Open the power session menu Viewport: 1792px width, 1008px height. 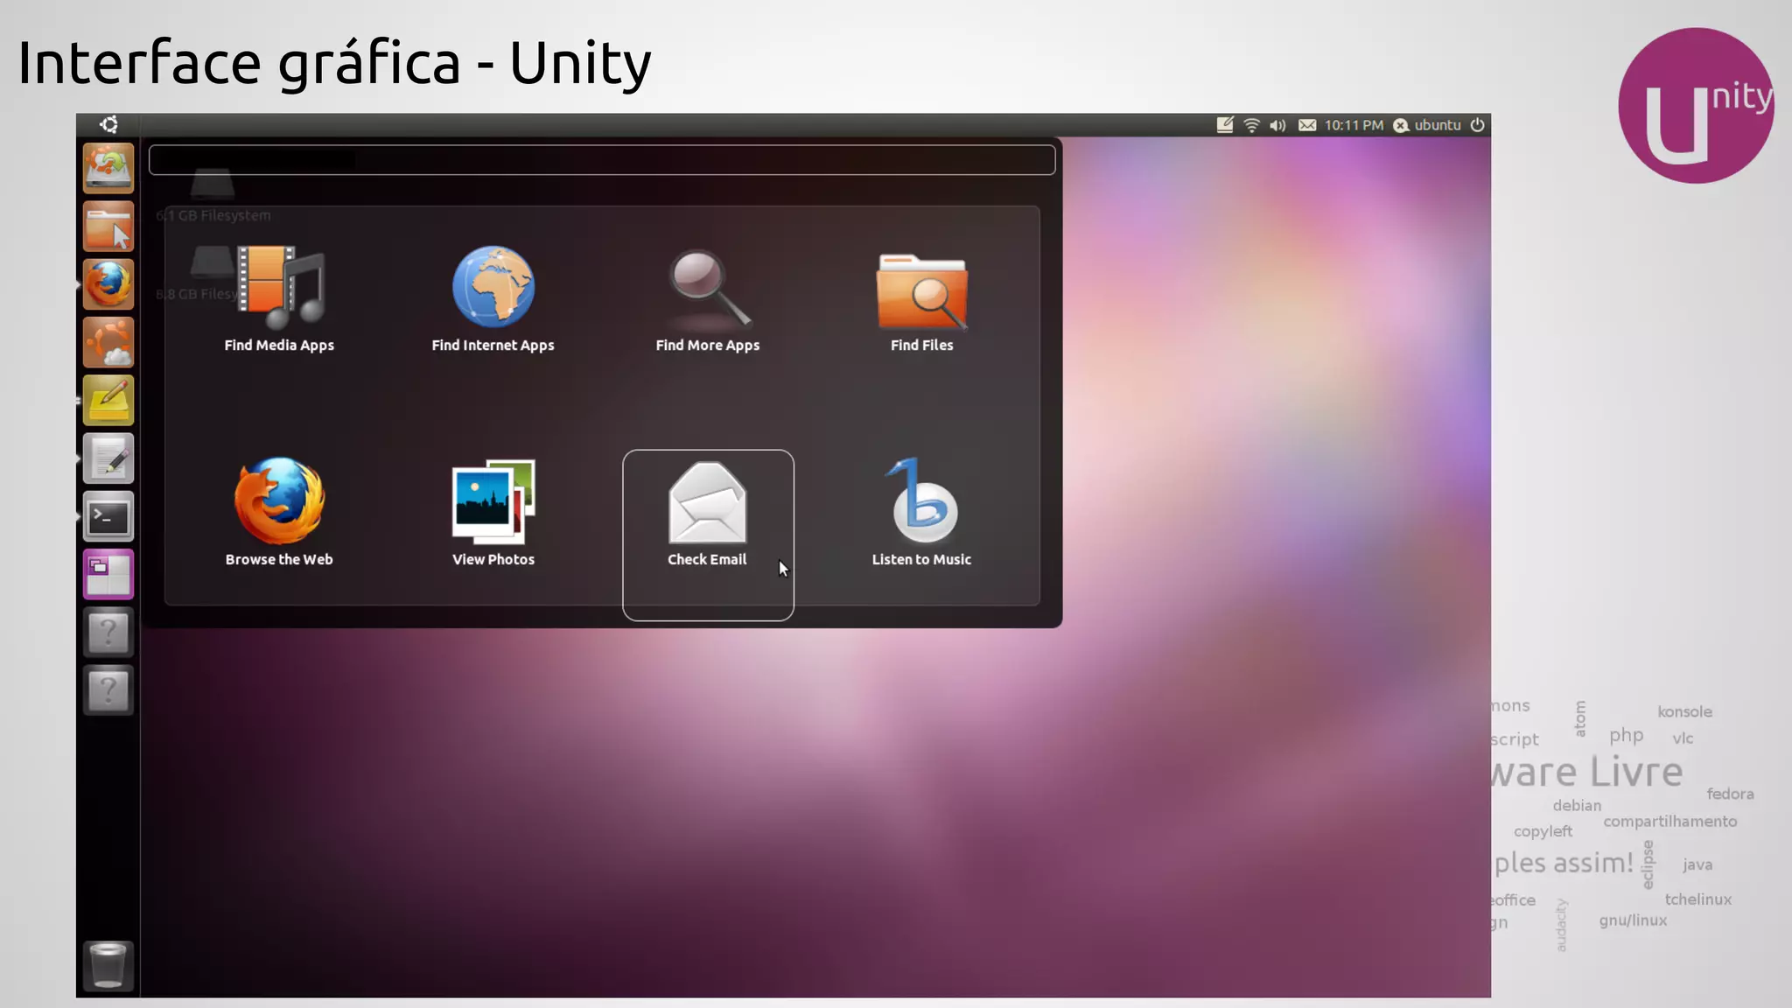[x=1477, y=124]
